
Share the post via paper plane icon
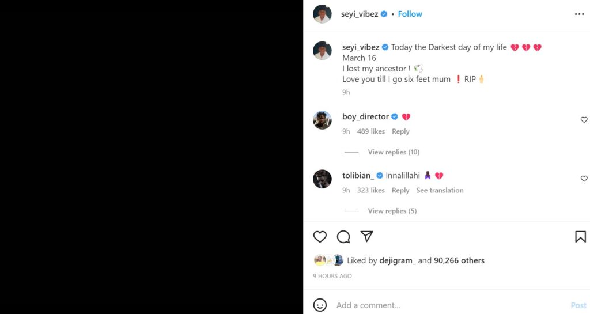pos(367,237)
